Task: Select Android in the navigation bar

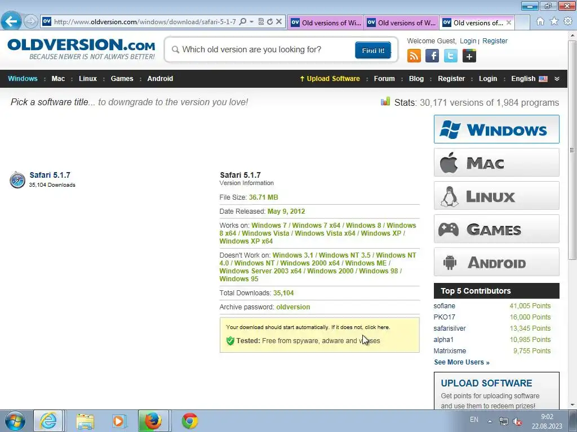Action: click(x=160, y=79)
